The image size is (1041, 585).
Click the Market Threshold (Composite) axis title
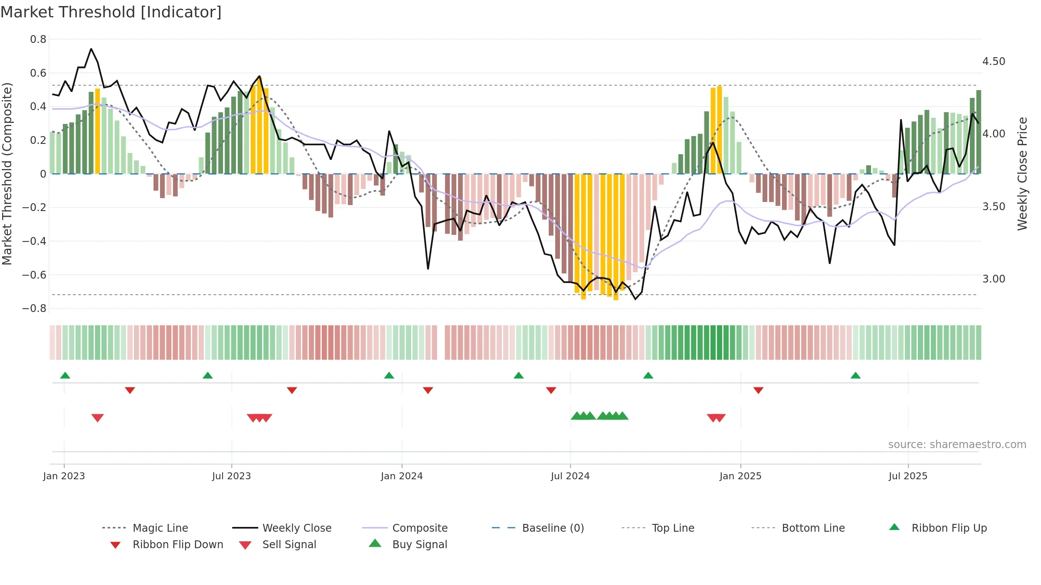(x=7, y=173)
